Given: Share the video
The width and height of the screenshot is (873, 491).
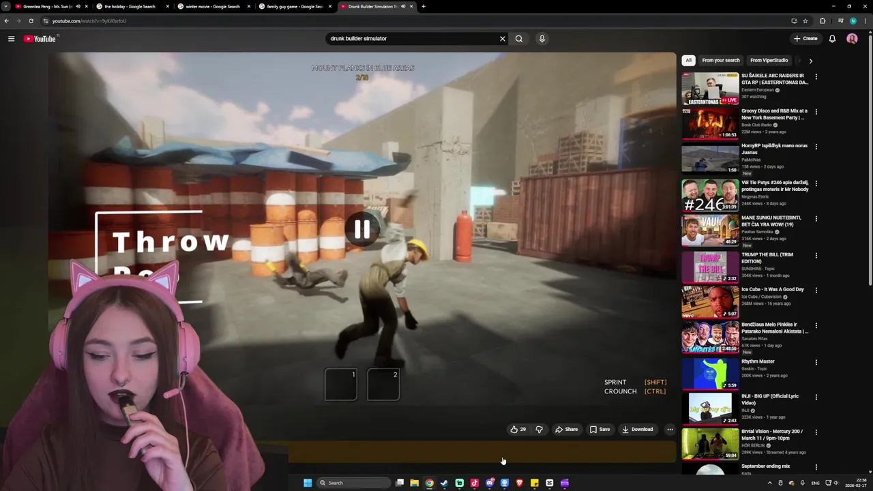Looking at the screenshot, I should 567,430.
